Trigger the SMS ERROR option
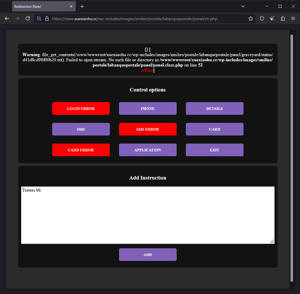The height and width of the screenshot is (294, 300). coord(148,129)
